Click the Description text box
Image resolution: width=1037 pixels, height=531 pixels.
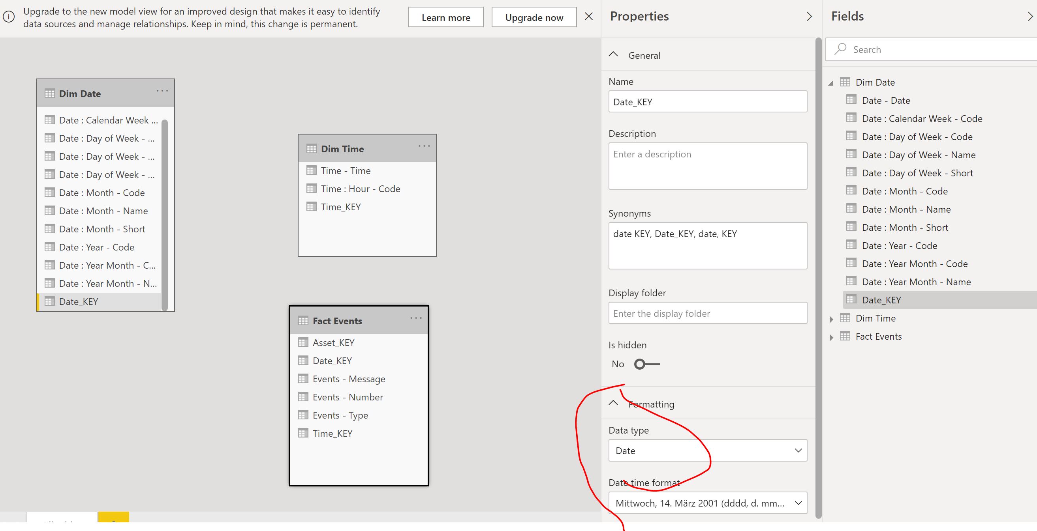[x=708, y=166]
